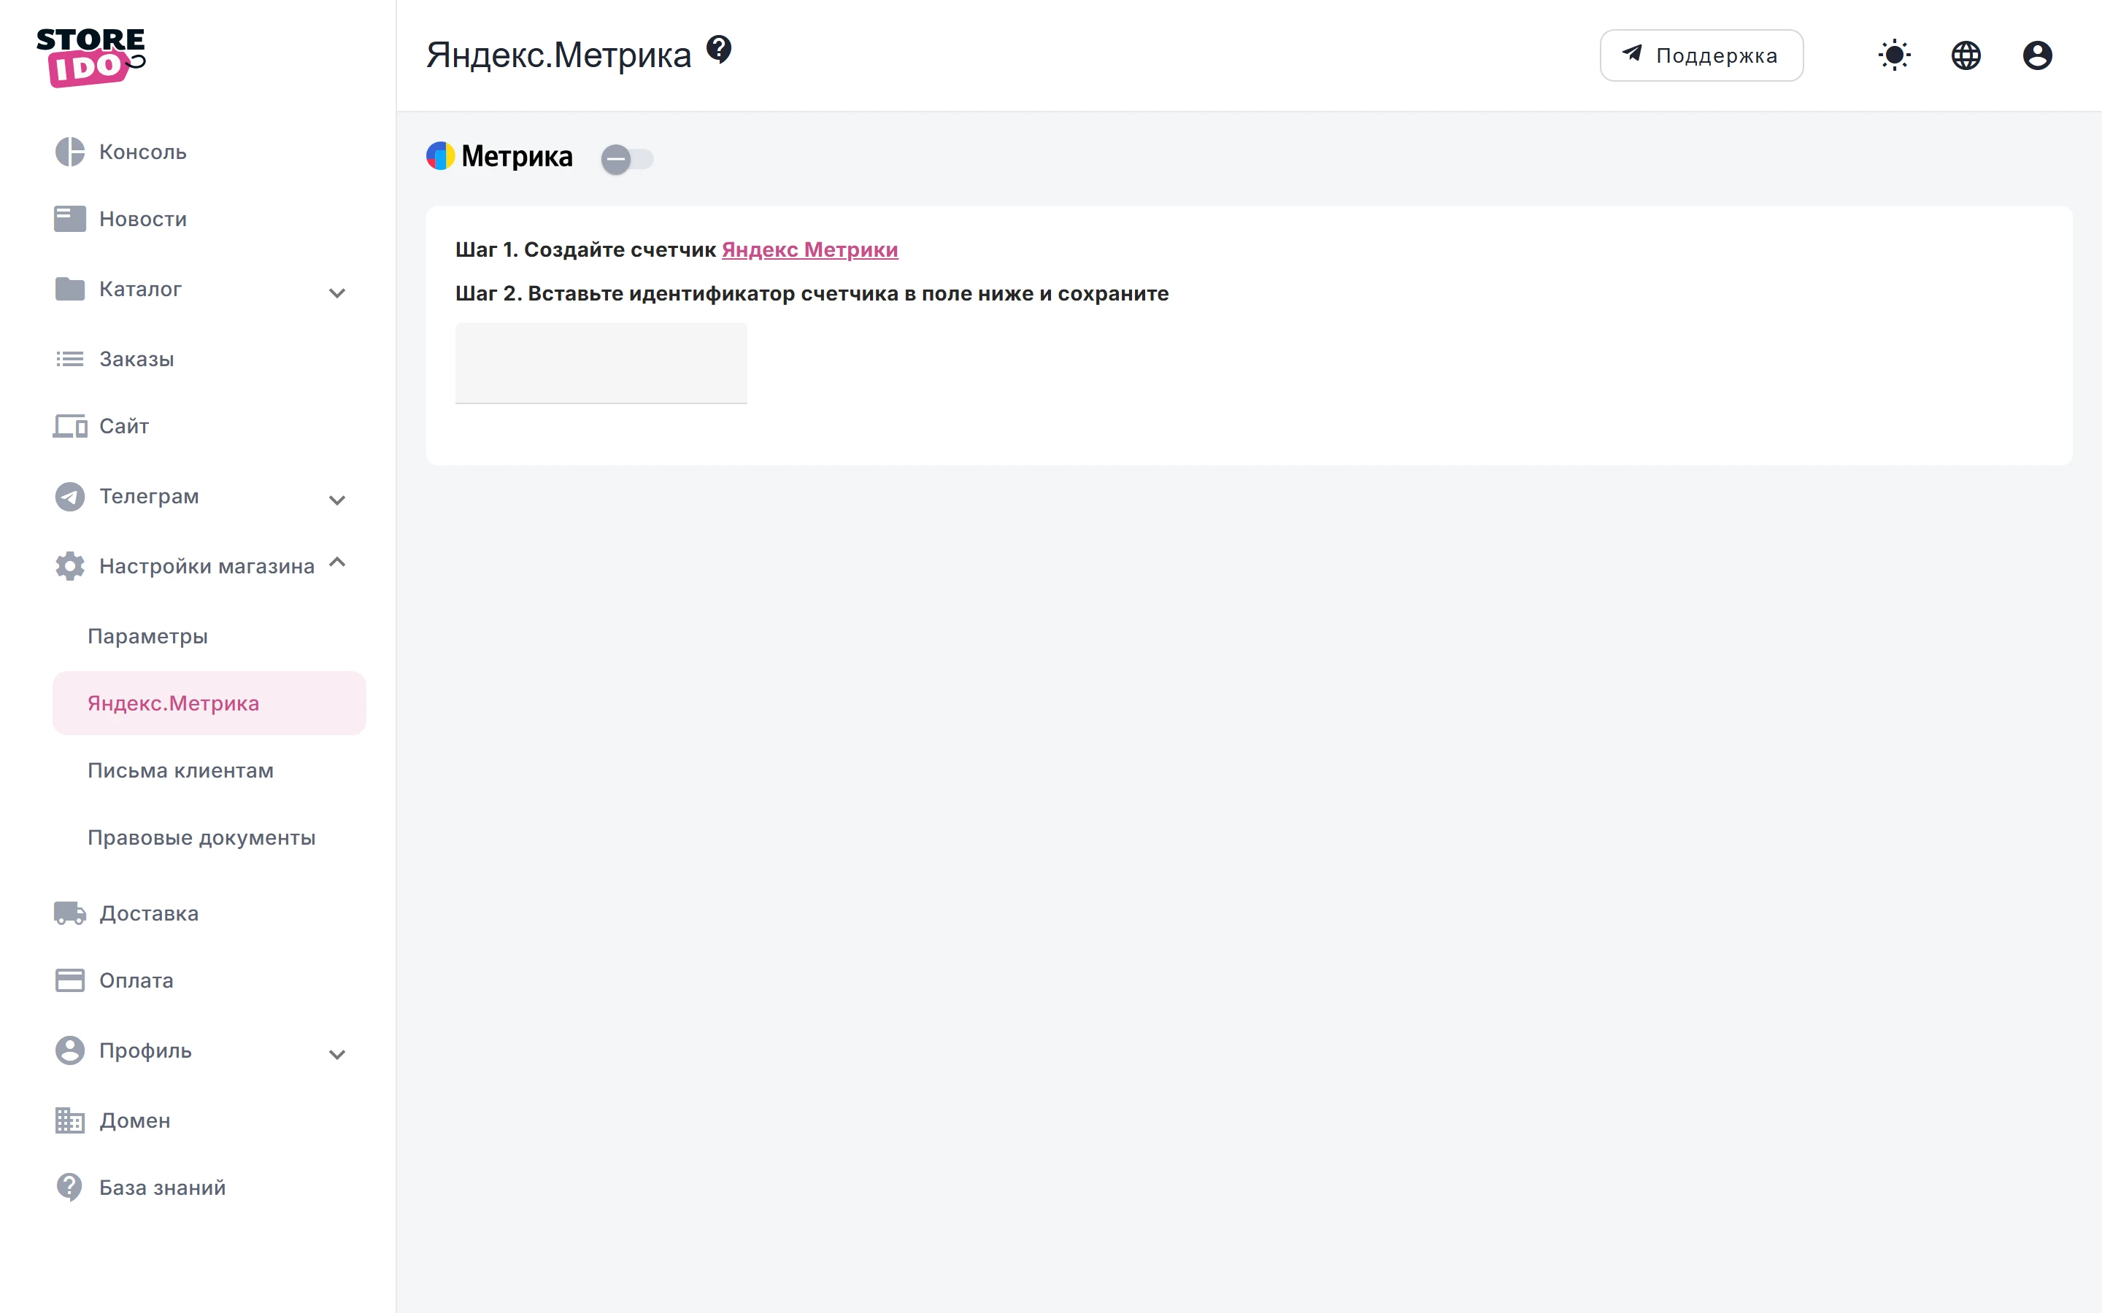Click the Каталог folder icon

click(x=69, y=288)
